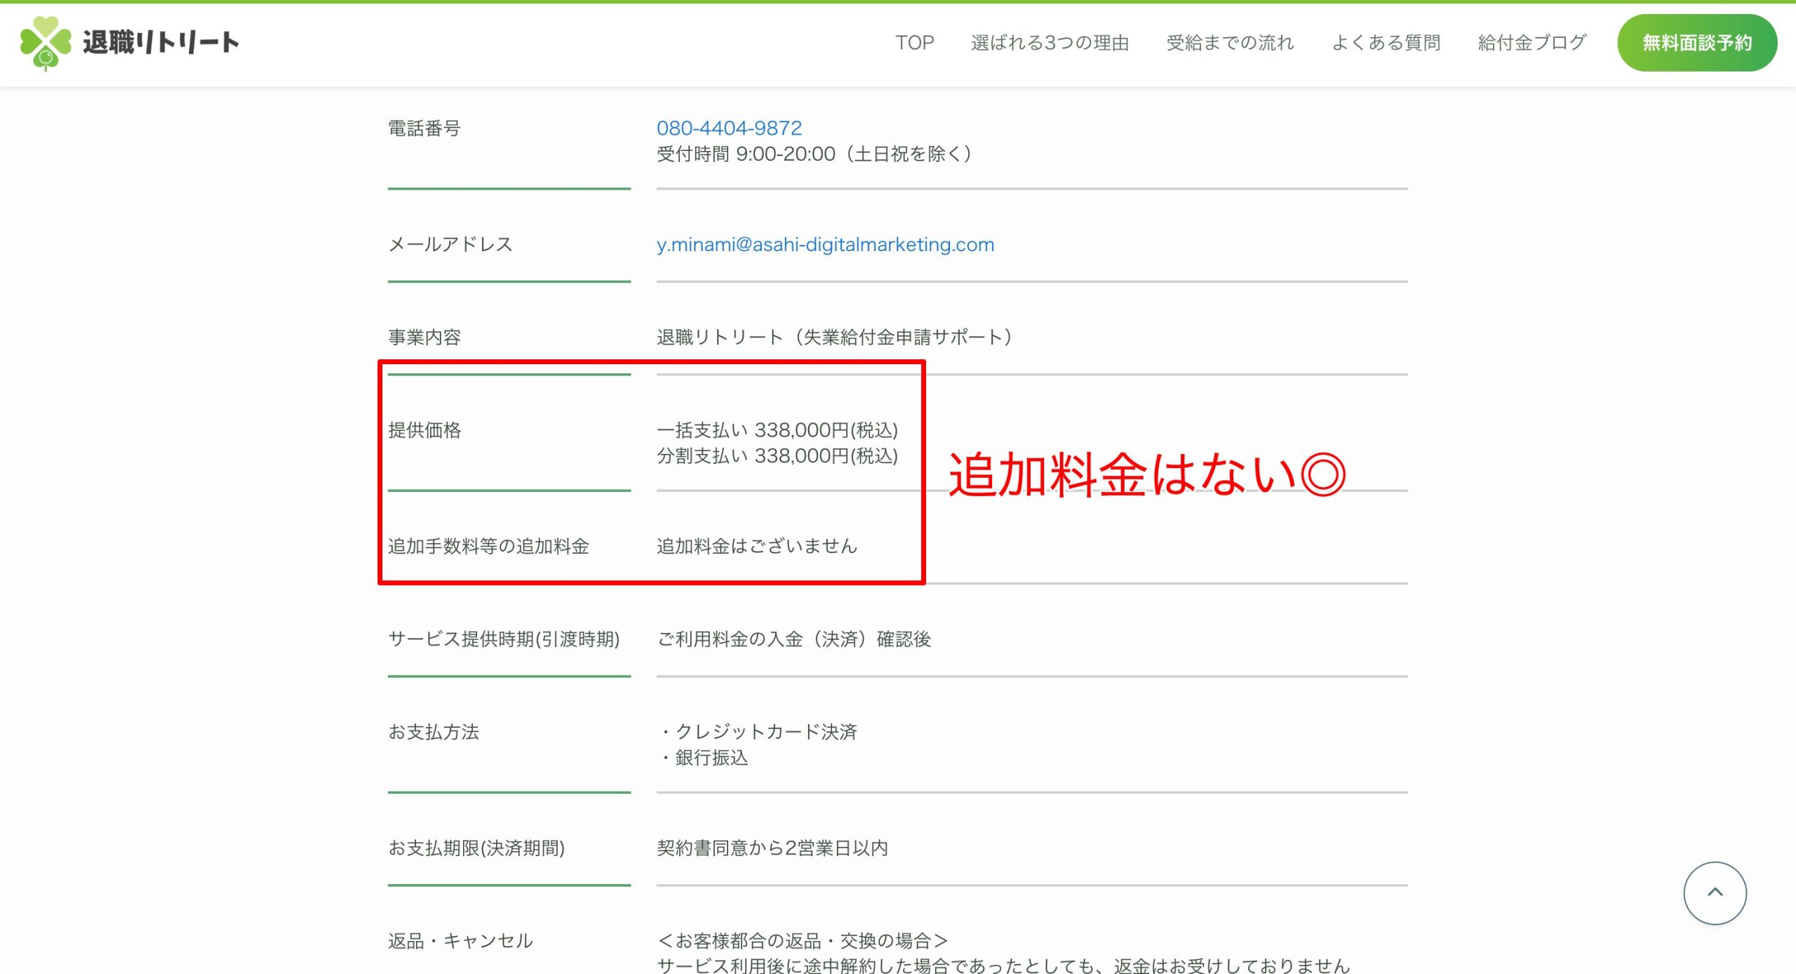Select the お支払方法 label
The height and width of the screenshot is (974, 1796).
tap(434, 732)
